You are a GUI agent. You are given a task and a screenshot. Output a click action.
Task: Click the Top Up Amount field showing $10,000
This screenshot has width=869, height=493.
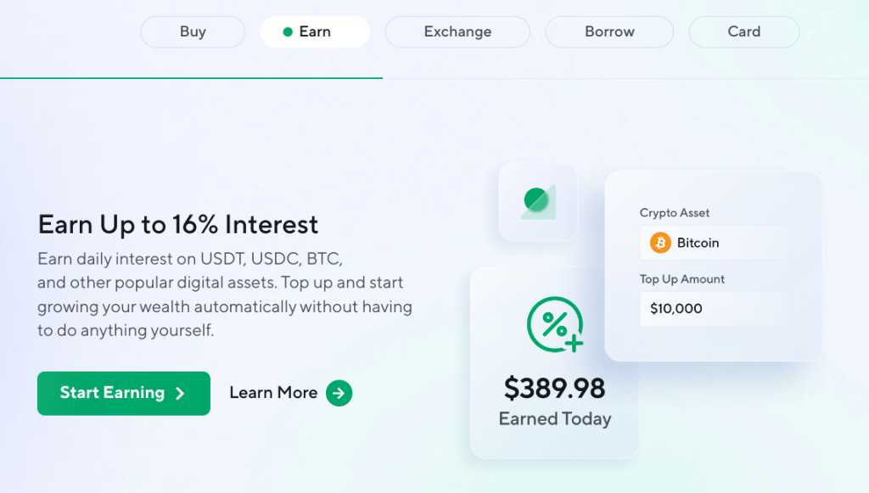pyautogui.click(x=714, y=309)
